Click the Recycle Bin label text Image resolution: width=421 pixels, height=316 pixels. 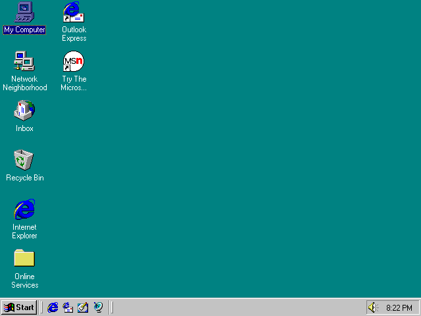click(24, 178)
